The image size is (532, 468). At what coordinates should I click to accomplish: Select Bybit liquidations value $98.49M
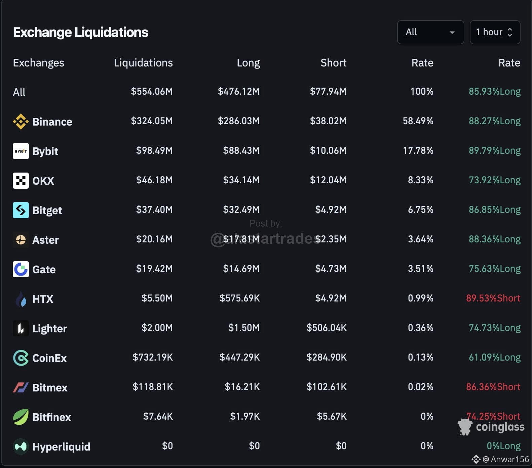[x=154, y=150]
